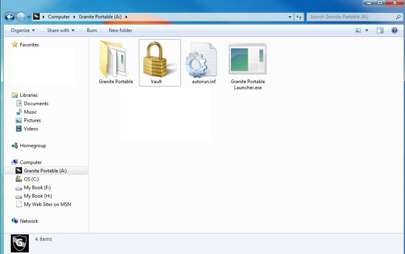
Task: Click the Libraries folder icon
Action: 15,95
